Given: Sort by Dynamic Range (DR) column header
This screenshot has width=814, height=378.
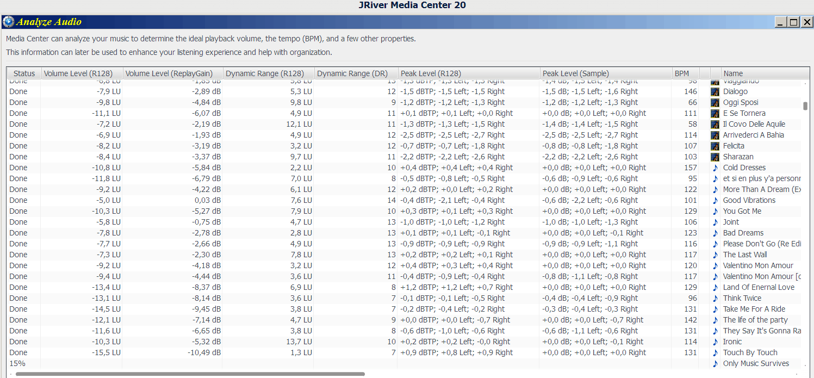Looking at the screenshot, I should coord(356,73).
